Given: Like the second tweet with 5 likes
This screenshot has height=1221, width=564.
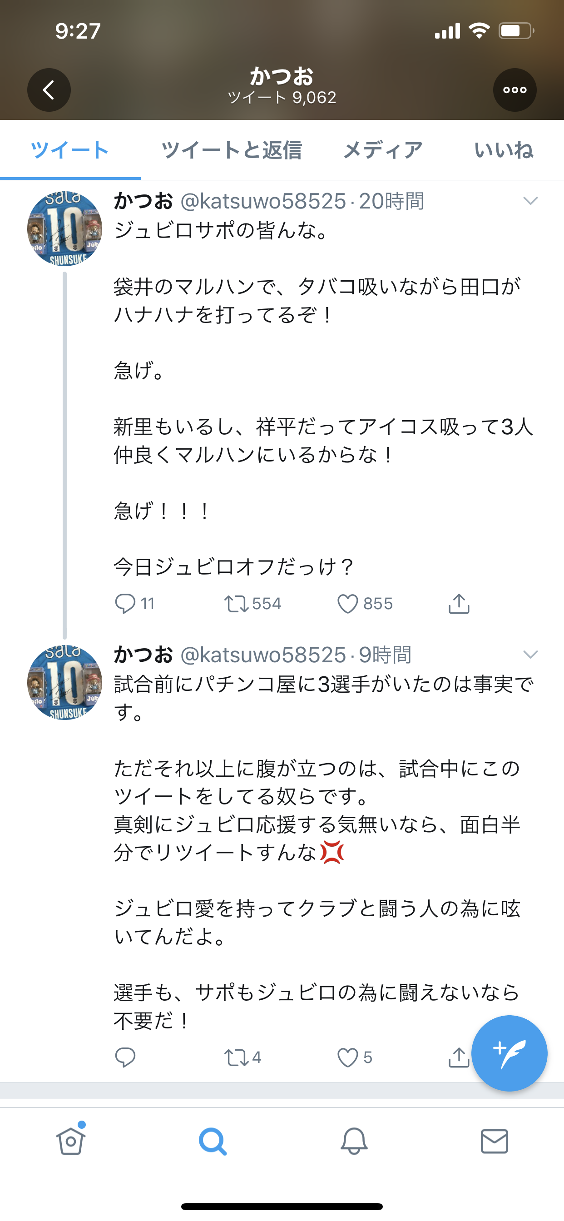Looking at the screenshot, I should (x=347, y=1057).
